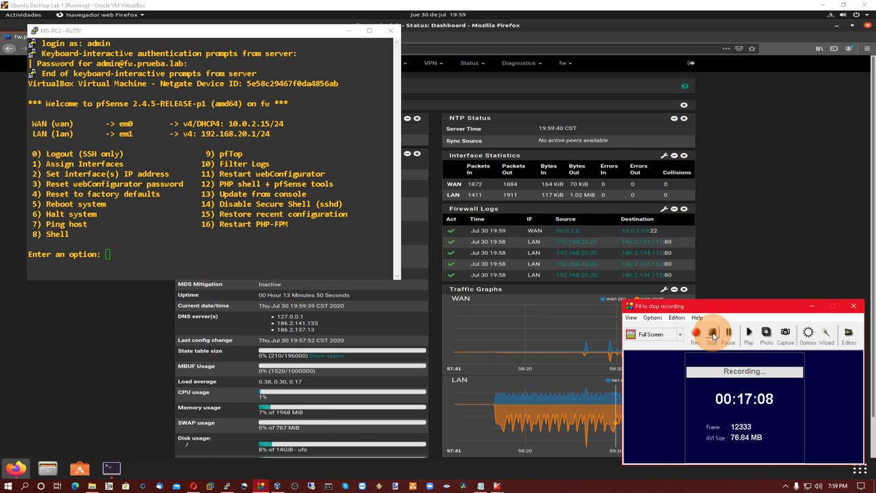Open the View menu in the recorder
This screenshot has height=493, width=876.
pos(631,318)
